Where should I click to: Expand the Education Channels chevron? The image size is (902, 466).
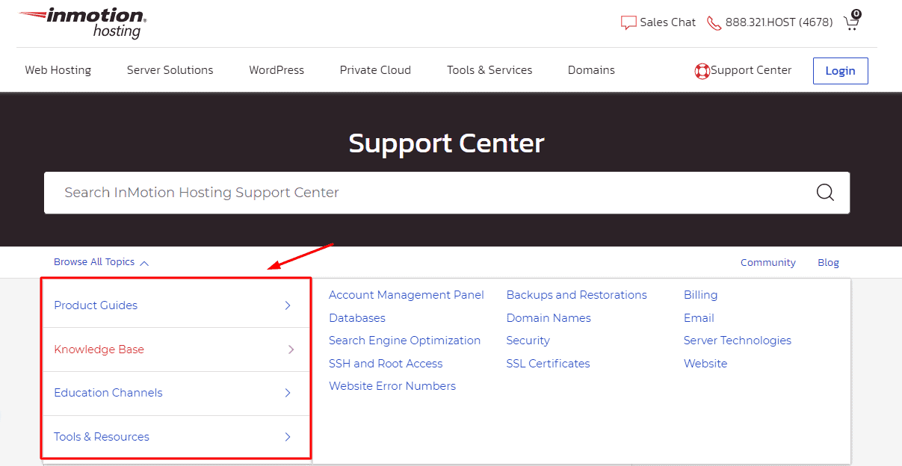(x=288, y=393)
